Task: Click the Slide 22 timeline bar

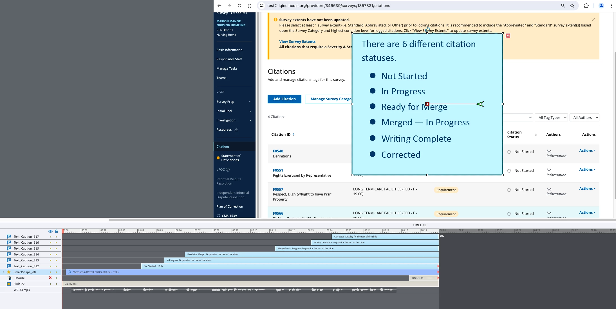Action: click(x=250, y=284)
